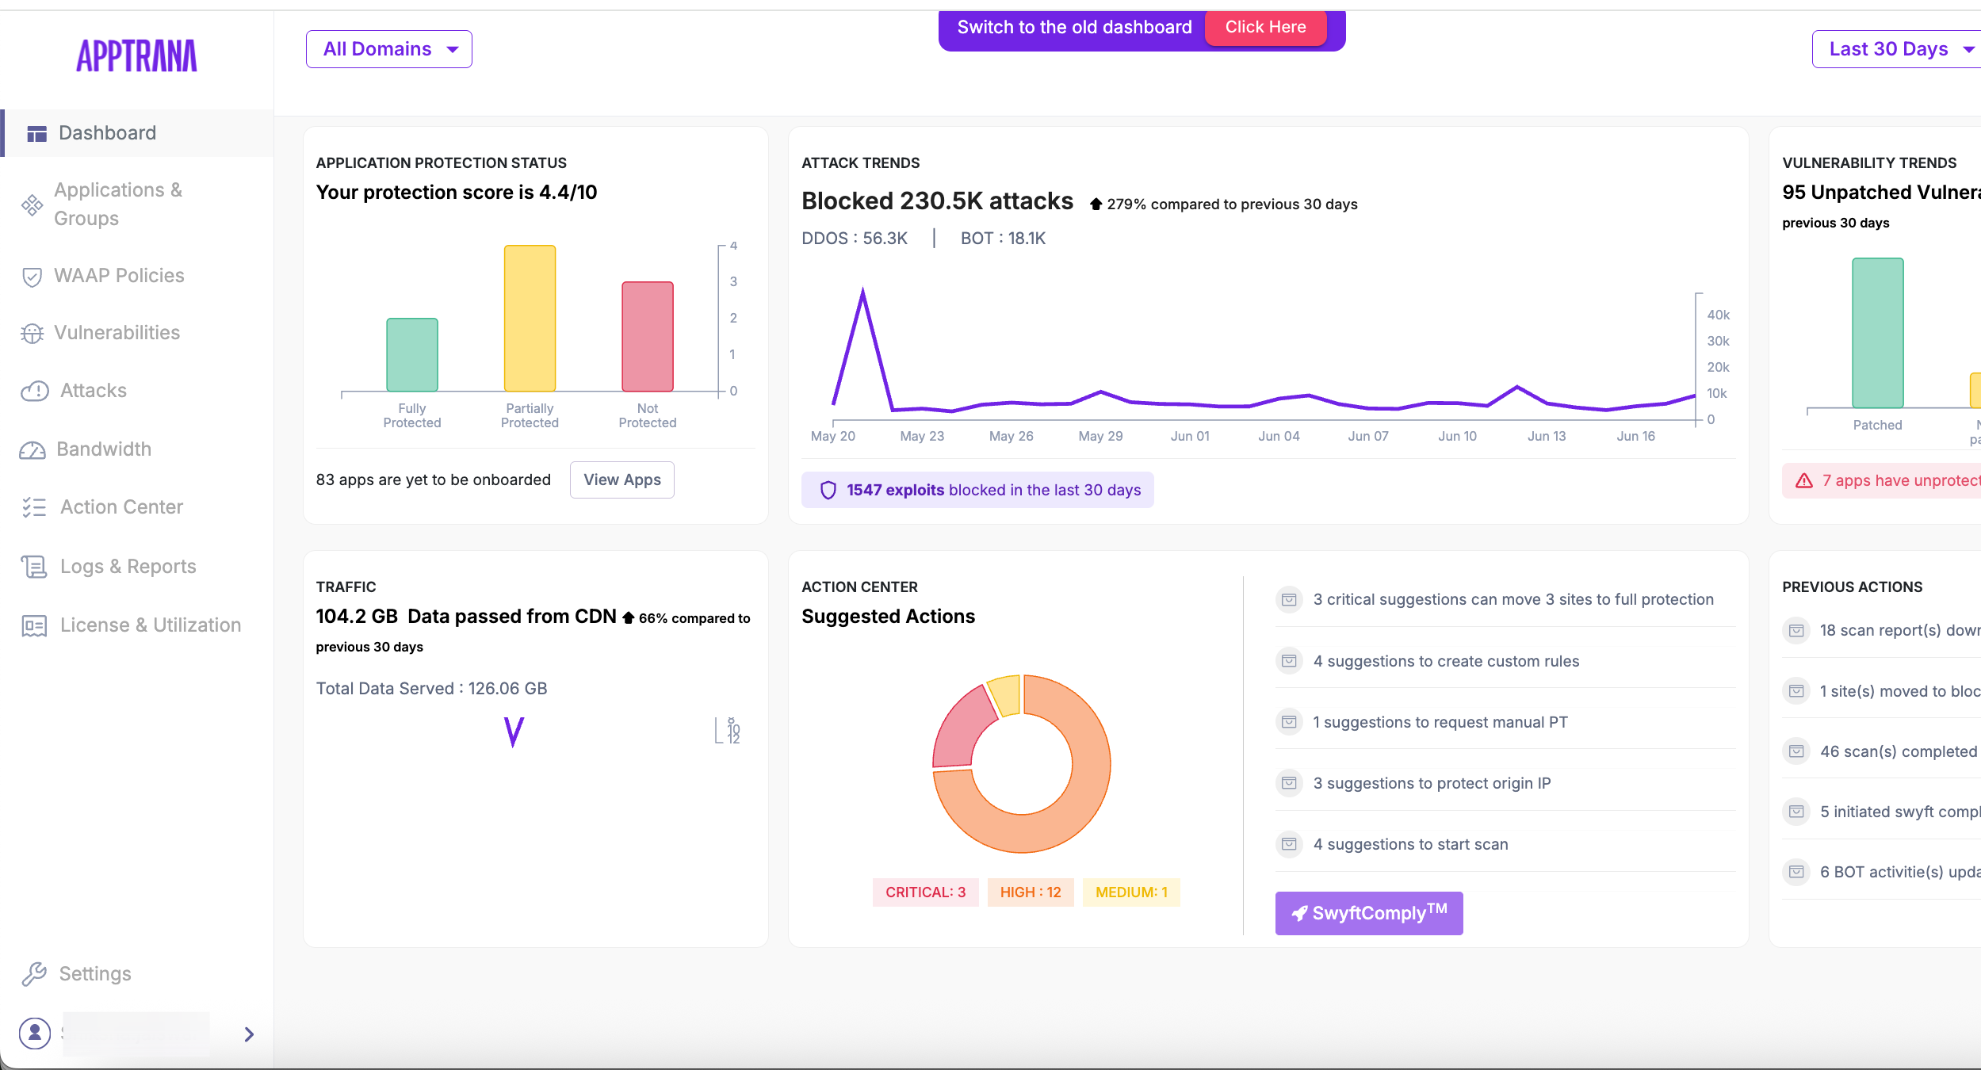Click the SwyftComply button
The width and height of the screenshot is (1981, 1070).
click(x=1368, y=913)
